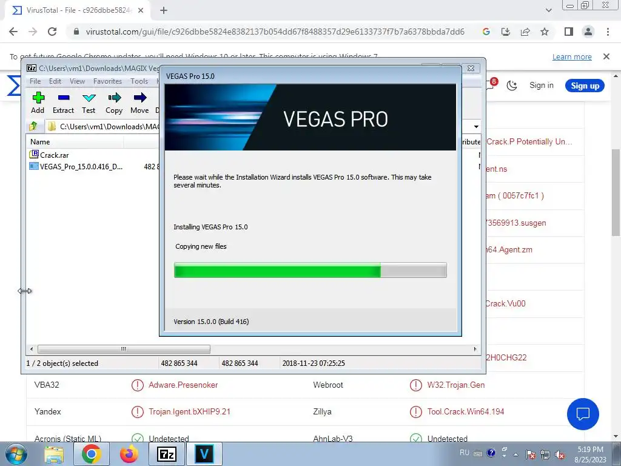Viewport: 621px width, 466px height.
Task: Toggle VirusTotal dark mode icon
Action: coord(512,85)
